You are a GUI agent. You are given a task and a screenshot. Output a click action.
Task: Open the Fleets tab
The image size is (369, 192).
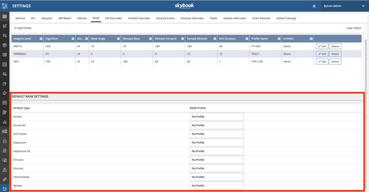coord(214,18)
